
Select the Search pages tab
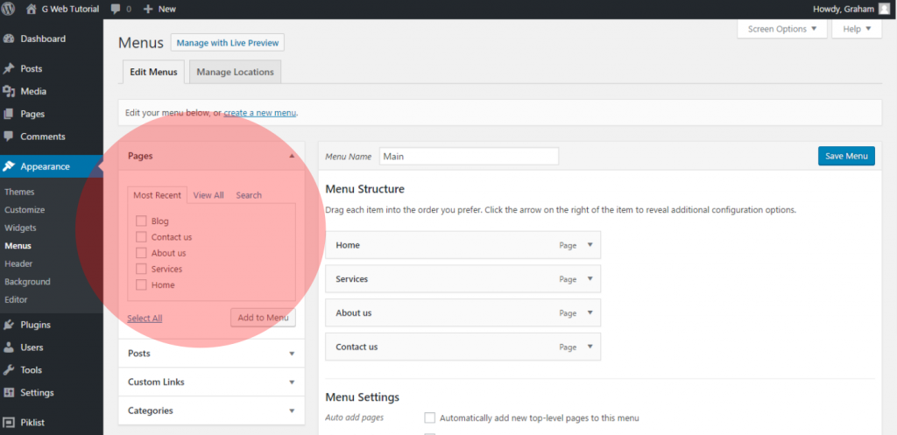point(249,195)
